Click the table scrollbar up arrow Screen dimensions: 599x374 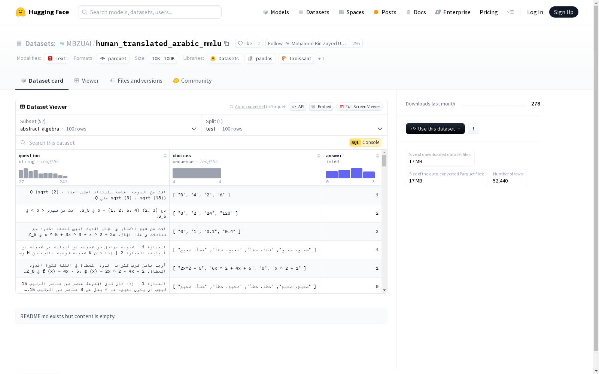click(x=384, y=153)
